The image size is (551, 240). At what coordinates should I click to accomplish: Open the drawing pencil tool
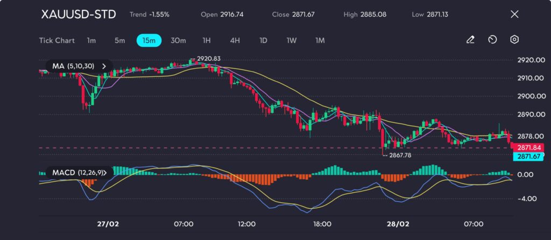pyautogui.click(x=470, y=40)
